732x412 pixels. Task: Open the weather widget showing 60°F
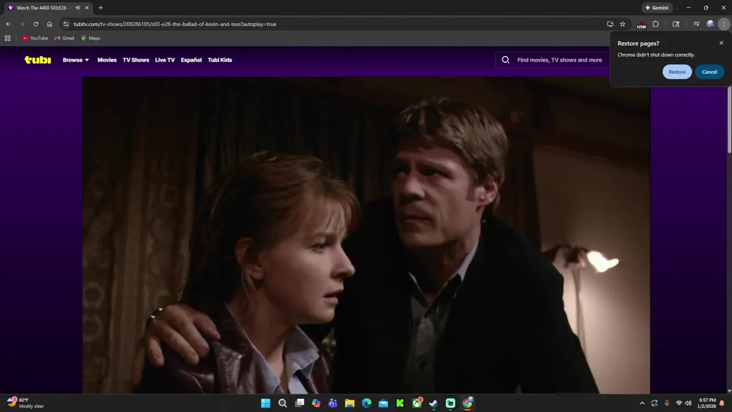click(26, 403)
